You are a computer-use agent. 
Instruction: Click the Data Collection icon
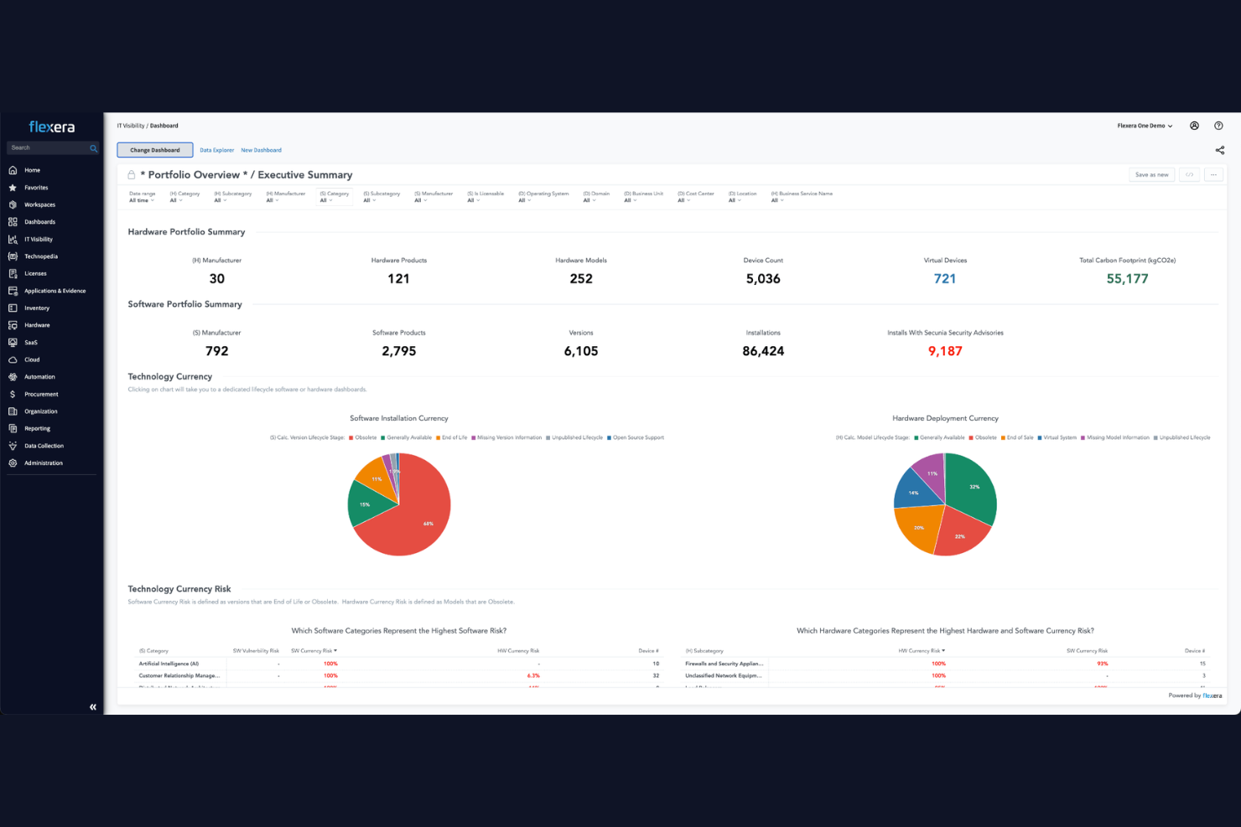13,446
